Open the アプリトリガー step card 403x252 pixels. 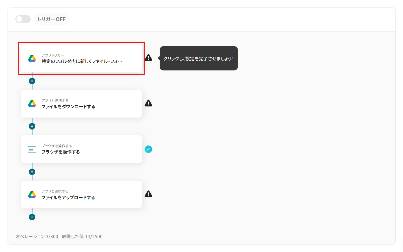(81, 58)
